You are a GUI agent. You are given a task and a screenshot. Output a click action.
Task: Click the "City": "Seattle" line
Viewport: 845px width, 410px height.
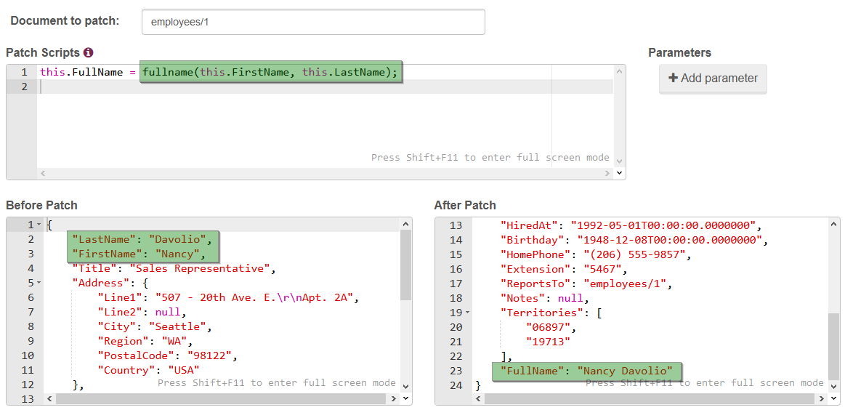155,326
